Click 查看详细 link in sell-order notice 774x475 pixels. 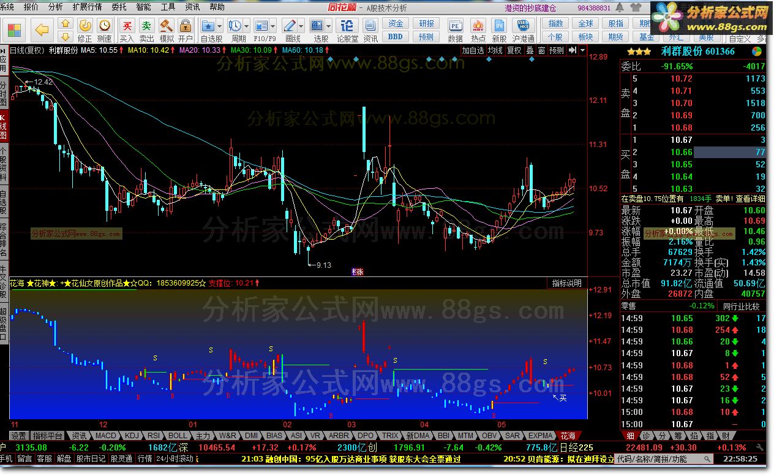[750, 199]
